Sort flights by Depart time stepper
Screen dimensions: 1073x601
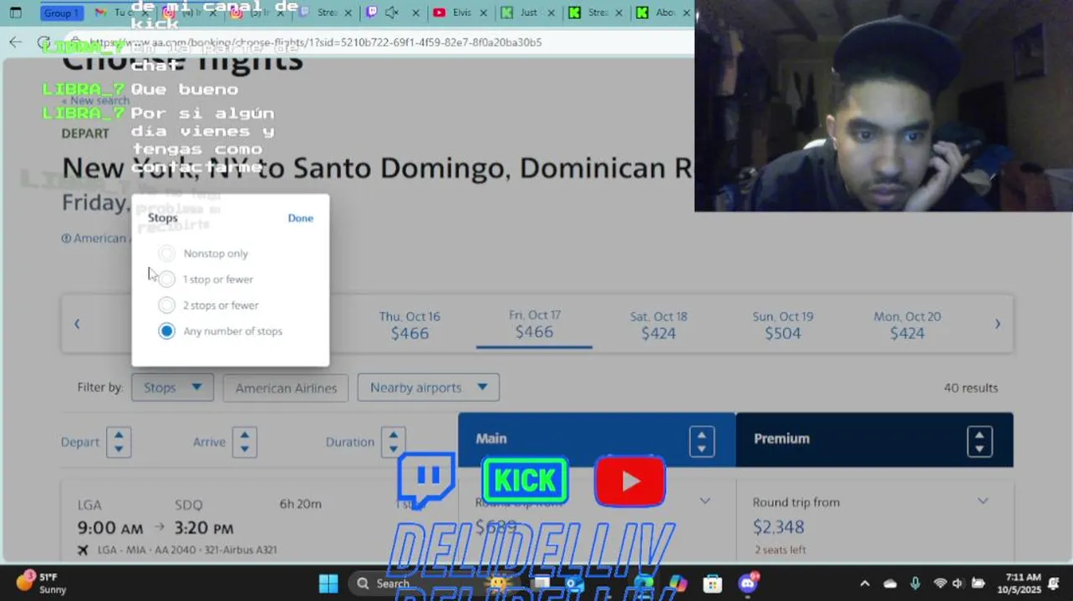click(118, 442)
